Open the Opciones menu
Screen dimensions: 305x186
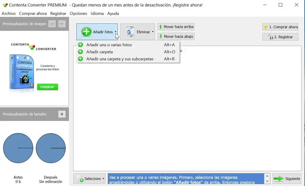(78, 14)
